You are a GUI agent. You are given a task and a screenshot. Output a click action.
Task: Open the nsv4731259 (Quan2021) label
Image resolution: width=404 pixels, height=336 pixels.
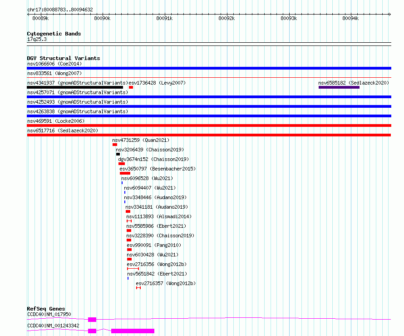tap(141, 140)
